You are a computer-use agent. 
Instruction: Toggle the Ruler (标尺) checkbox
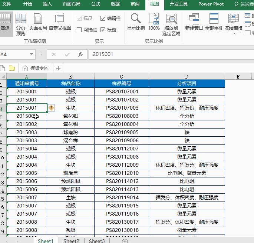tap(79, 19)
